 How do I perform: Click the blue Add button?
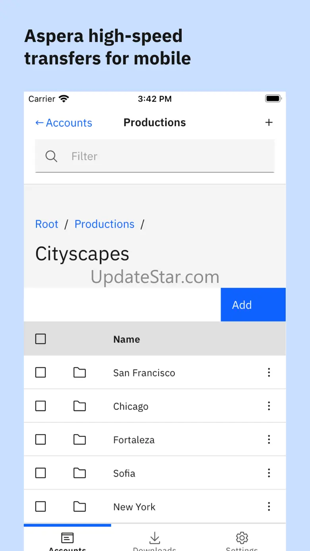[253, 305]
